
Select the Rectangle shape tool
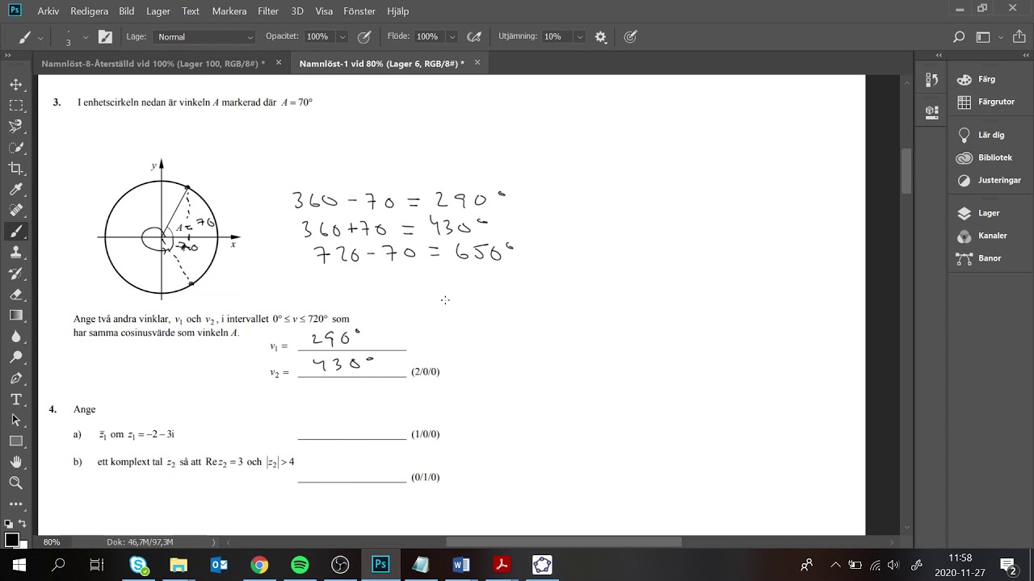(x=15, y=441)
